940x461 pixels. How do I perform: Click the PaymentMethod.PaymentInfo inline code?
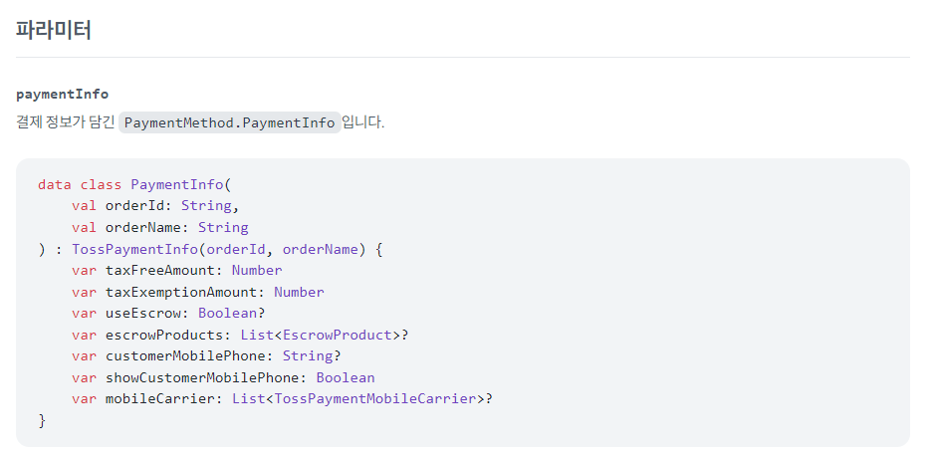pos(230,122)
